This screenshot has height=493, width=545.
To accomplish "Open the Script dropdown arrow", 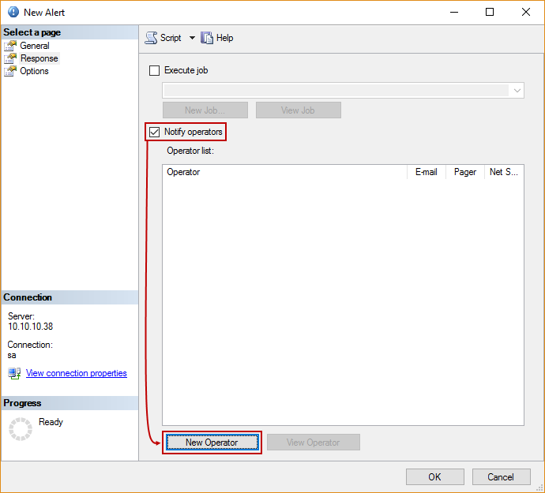I will click(x=192, y=38).
